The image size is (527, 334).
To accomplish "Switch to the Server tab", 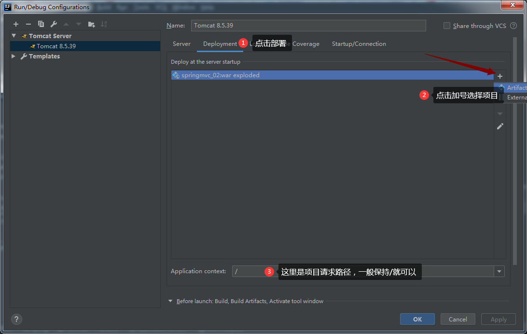I will coord(181,44).
